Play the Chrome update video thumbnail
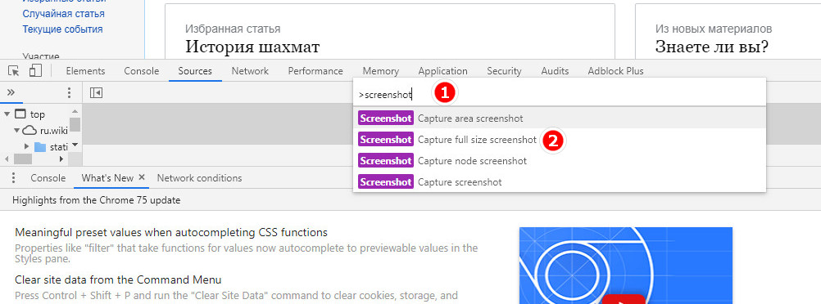This screenshot has width=821, height=304. 626,266
